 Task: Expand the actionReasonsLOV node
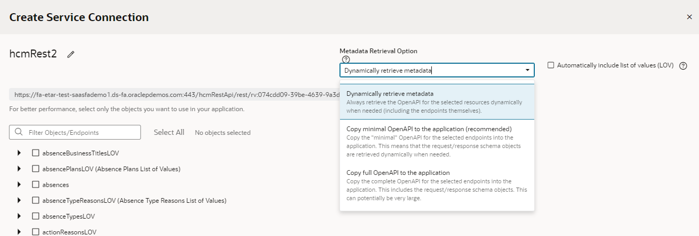20,232
